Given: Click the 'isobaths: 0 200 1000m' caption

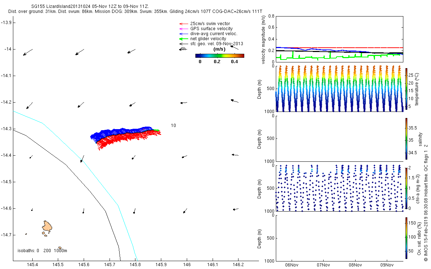Looking at the screenshot, I should pos(42,250).
